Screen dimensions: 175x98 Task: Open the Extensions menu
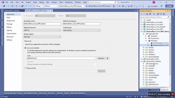pyautogui.click(x=69, y=2)
